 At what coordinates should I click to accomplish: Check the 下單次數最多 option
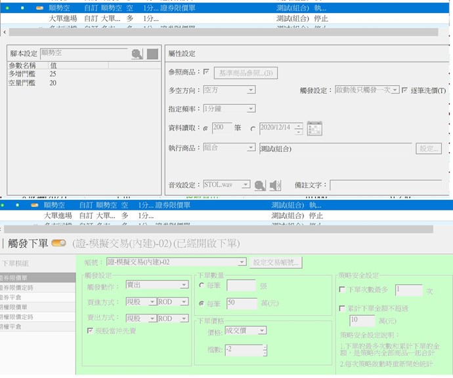click(341, 289)
